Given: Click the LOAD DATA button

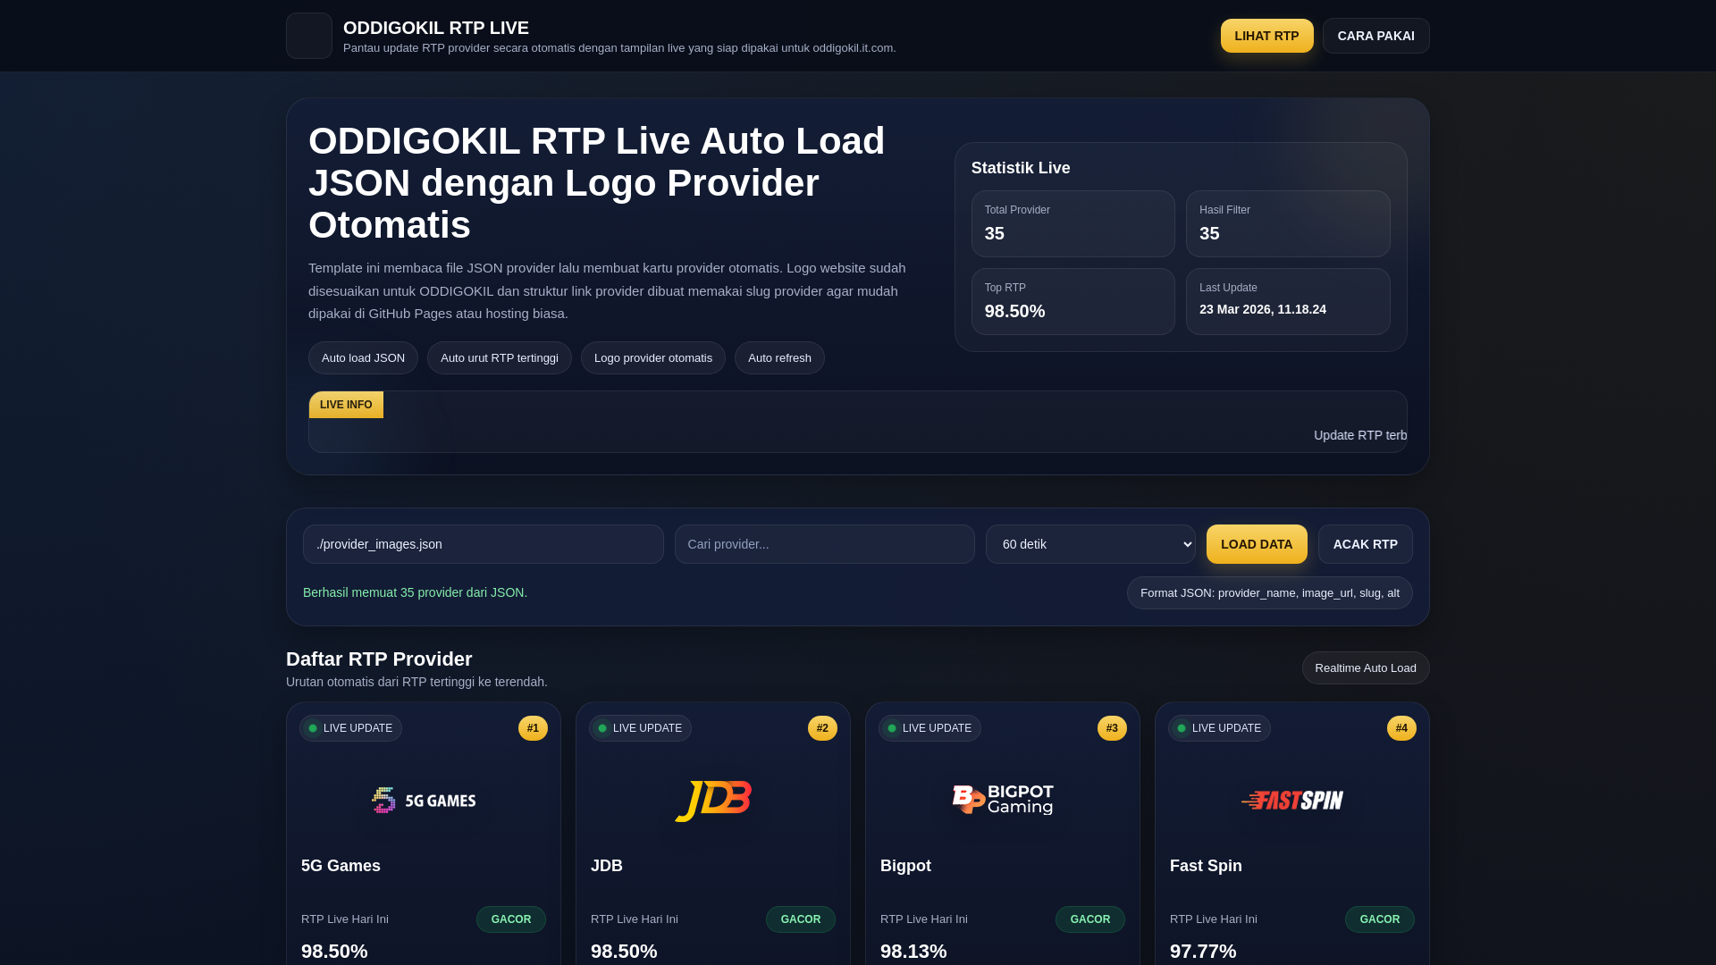Looking at the screenshot, I should click(x=1257, y=544).
